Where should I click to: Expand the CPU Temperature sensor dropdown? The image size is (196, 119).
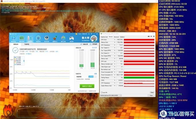click(115, 83)
